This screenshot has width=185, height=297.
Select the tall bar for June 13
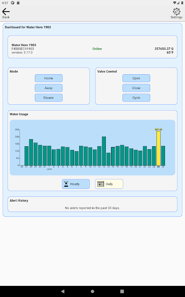click(x=104, y=151)
